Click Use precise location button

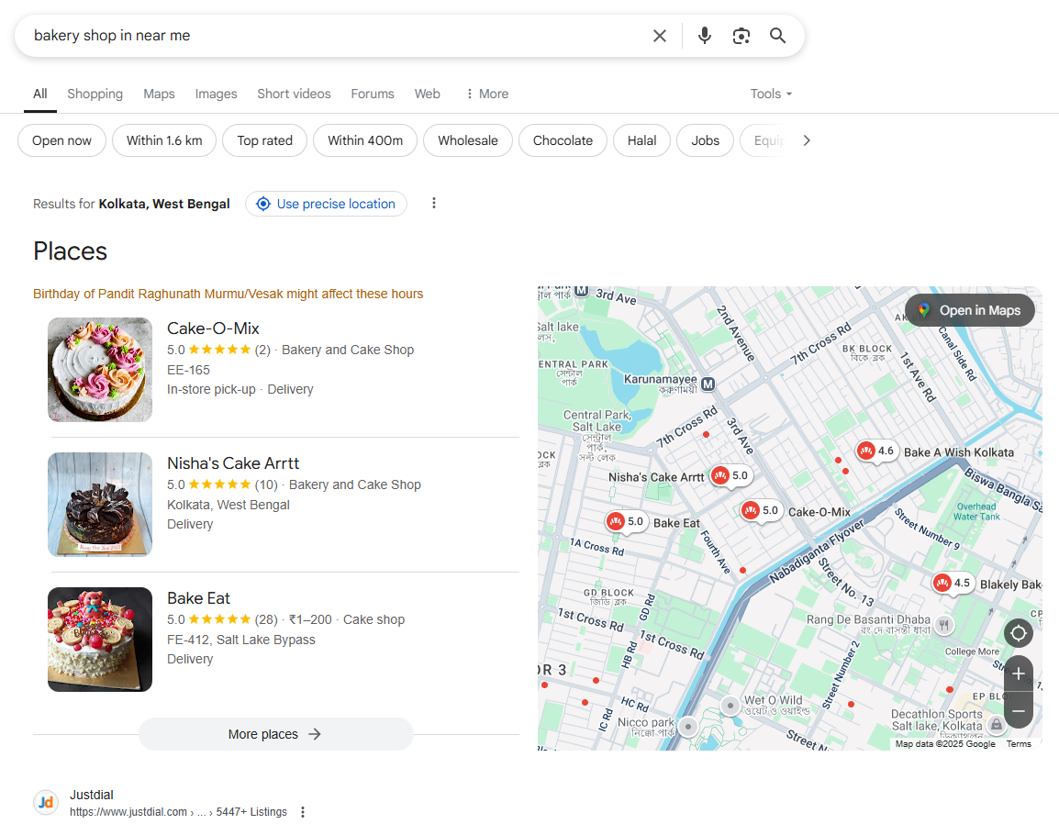326,204
